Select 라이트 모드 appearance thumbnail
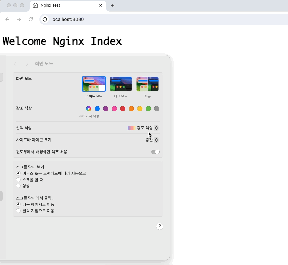This screenshot has height=265, width=288. pos(94,84)
